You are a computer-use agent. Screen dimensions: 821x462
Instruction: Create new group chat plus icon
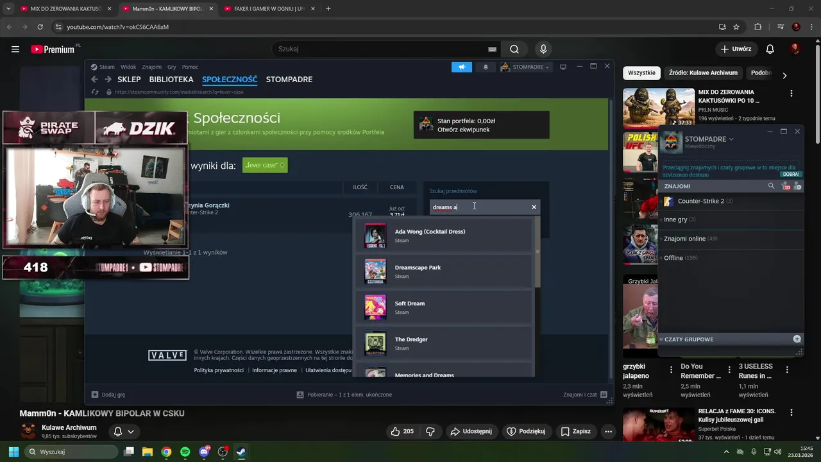[797, 339]
